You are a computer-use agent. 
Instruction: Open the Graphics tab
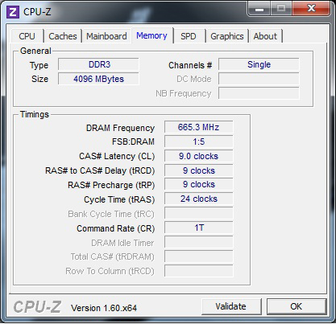click(227, 36)
